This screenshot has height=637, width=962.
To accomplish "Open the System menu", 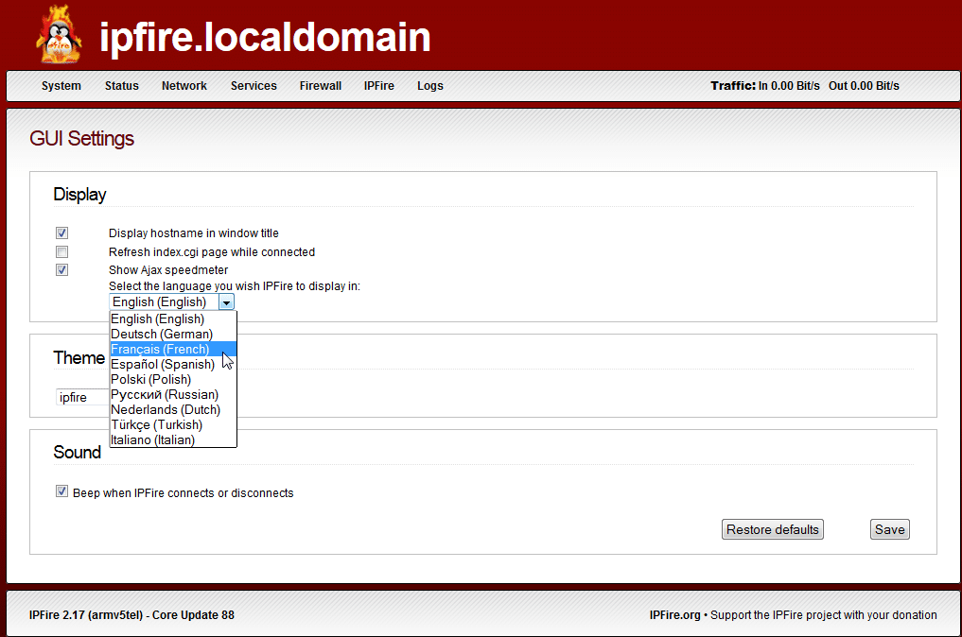I will 61,86.
